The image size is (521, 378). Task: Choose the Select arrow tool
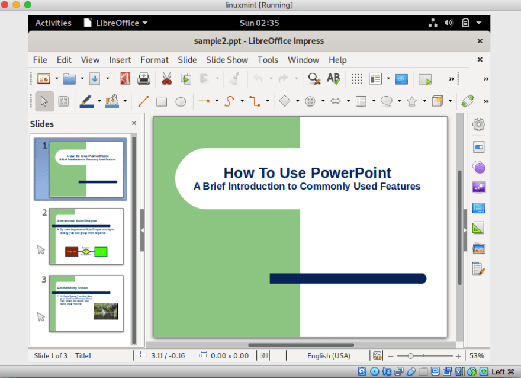[x=44, y=101]
